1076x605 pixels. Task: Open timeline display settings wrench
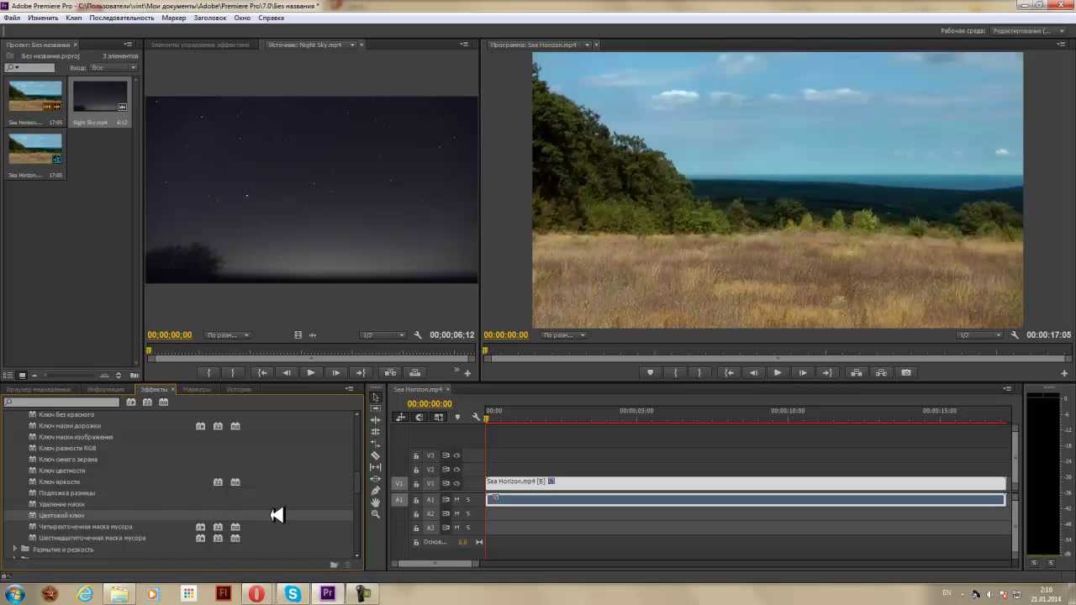tap(476, 418)
